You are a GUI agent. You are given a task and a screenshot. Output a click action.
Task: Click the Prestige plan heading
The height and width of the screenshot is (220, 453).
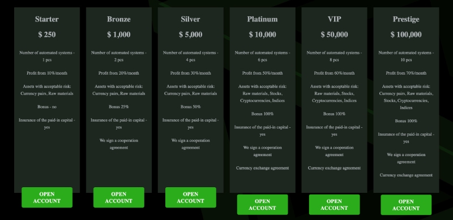coord(406,19)
